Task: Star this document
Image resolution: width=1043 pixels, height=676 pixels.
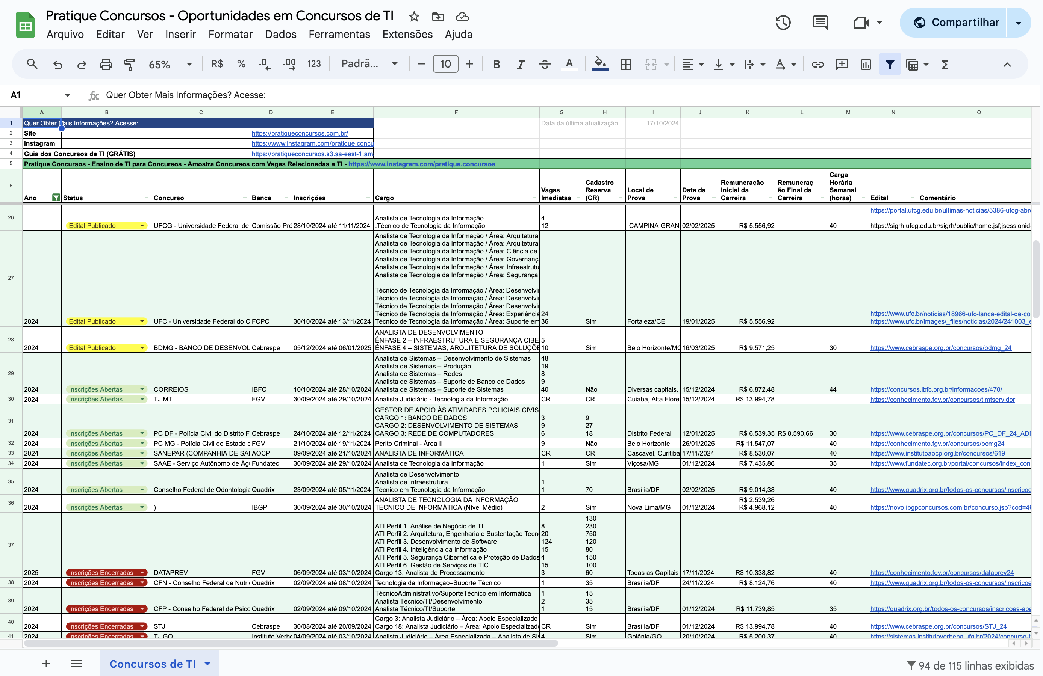Action: click(414, 17)
